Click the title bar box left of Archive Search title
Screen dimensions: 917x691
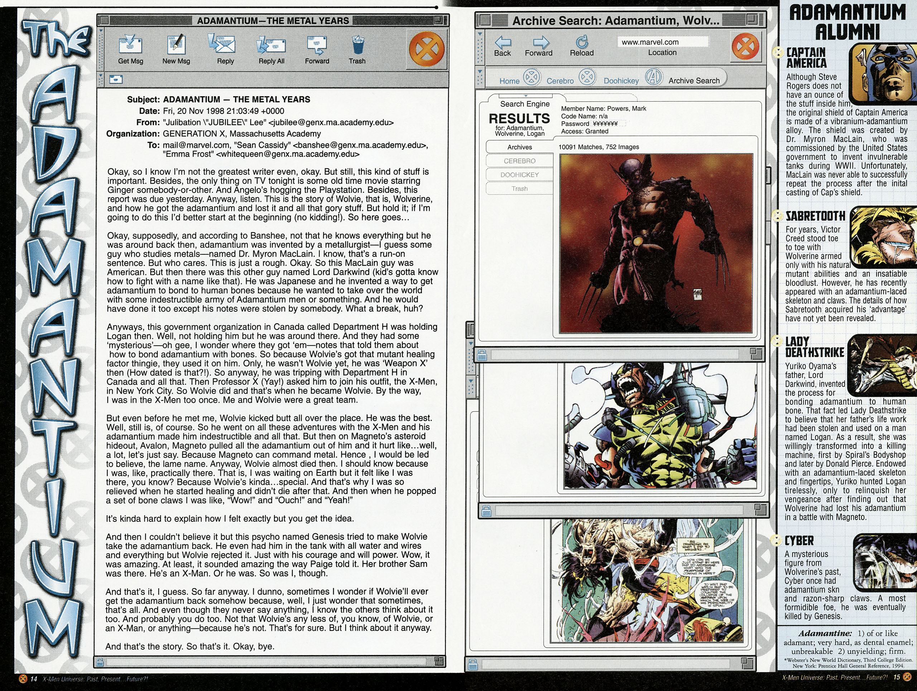coord(485,20)
